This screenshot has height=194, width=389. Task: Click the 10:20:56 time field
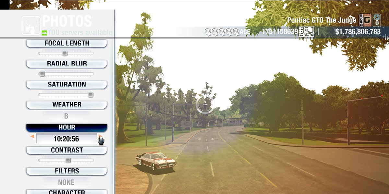click(x=66, y=139)
